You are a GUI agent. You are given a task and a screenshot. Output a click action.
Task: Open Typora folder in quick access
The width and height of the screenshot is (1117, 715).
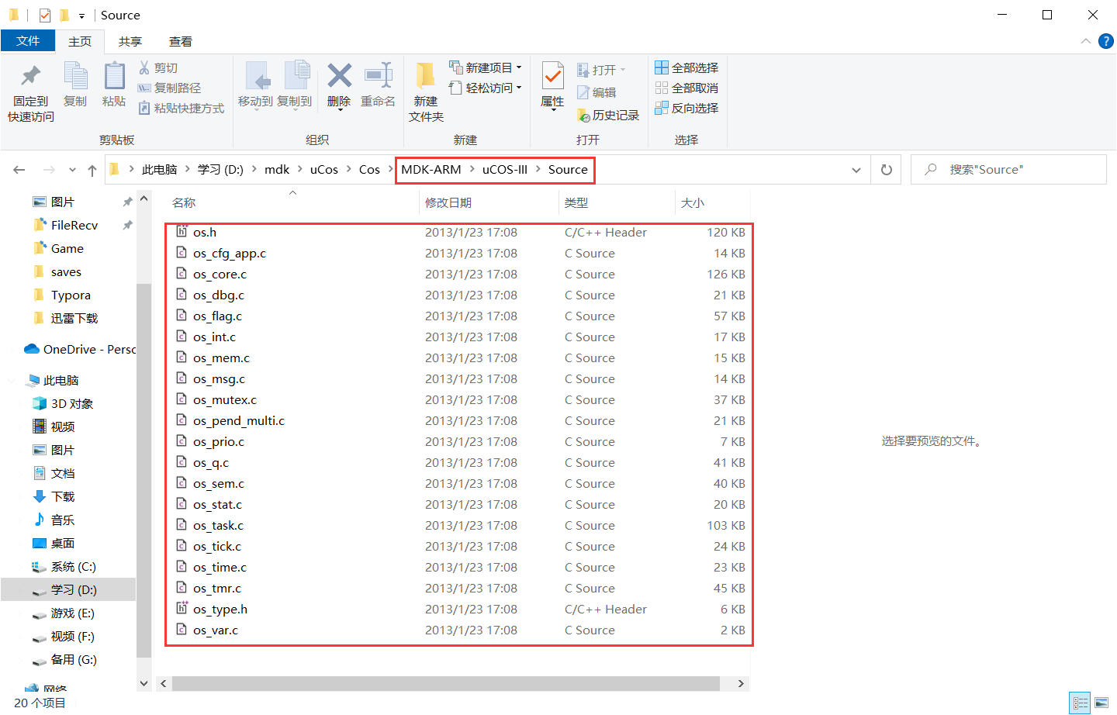[x=71, y=295]
